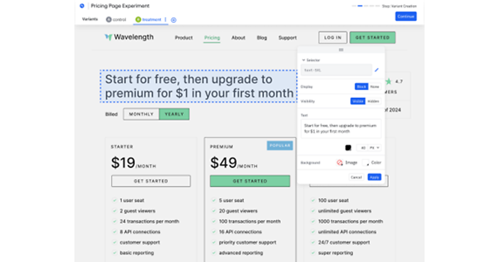Open the Pricing navigation item
The width and height of the screenshot is (499, 262).
212,38
